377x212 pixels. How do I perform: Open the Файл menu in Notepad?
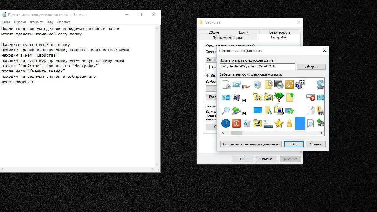[6, 22]
